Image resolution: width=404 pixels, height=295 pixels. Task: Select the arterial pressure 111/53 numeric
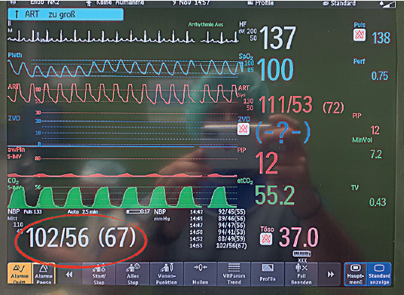coord(286,105)
